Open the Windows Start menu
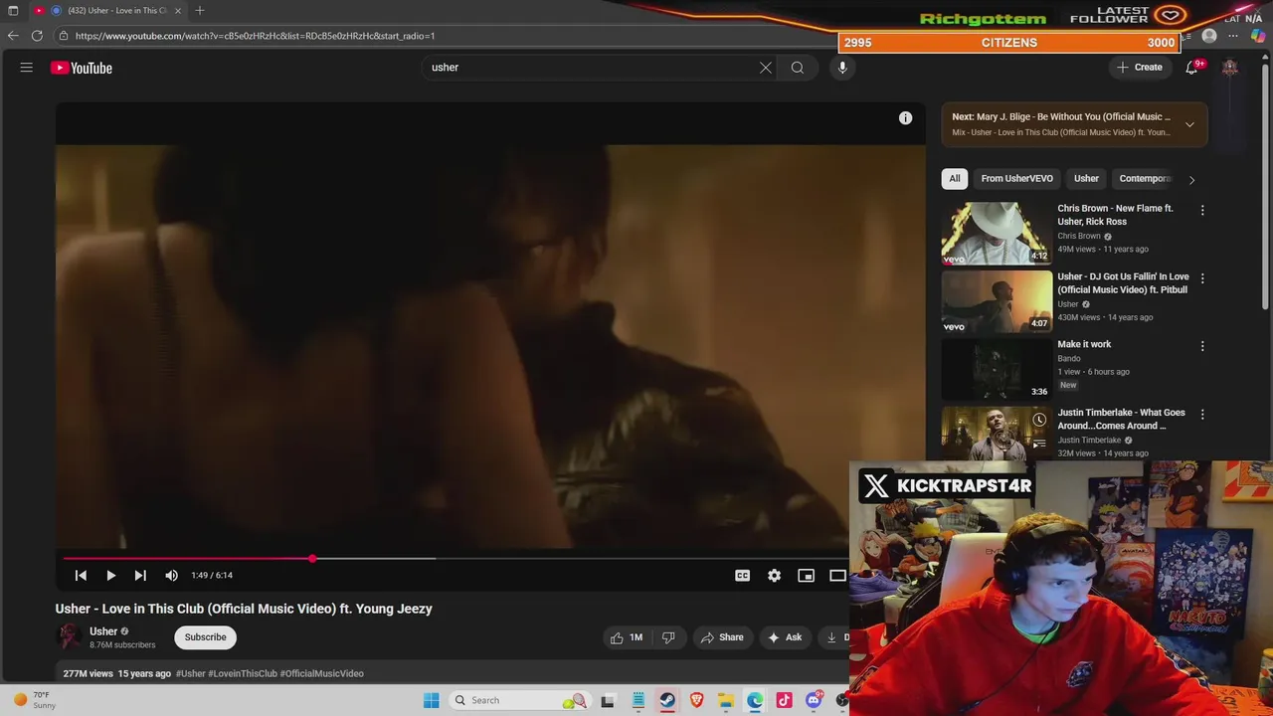1273x716 pixels. click(431, 700)
